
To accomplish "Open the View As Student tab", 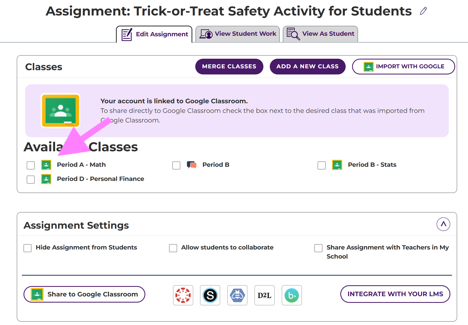I will pos(320,34).
